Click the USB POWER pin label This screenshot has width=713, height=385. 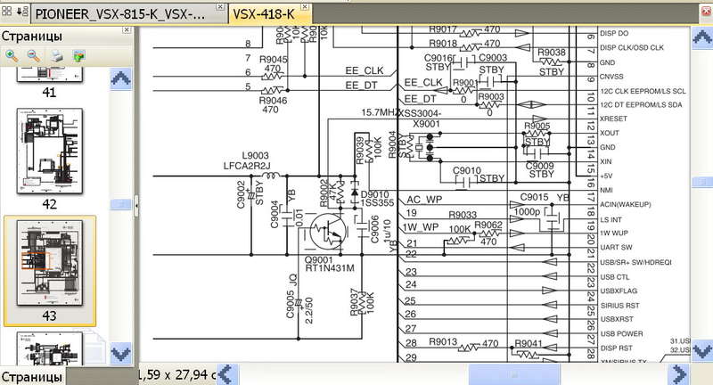click(621, 333)
